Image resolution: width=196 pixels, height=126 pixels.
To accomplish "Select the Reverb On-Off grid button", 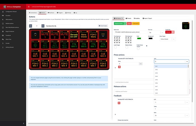I will [x=74, y=35].
